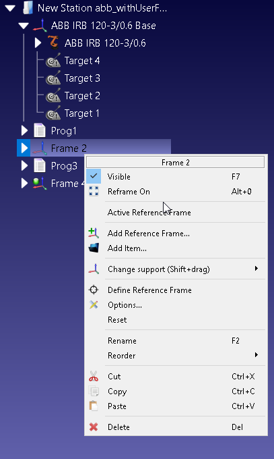The height and width of the screenshot is (459, 274).
Task: Click the Prog3 program document icon
Action: point(40,165)
